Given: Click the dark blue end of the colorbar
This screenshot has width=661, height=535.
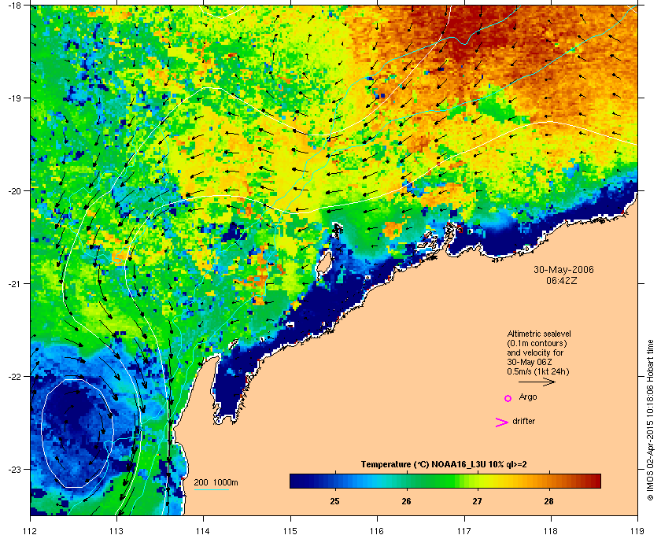Looking at the screenshot, I should click(x=297, y=481).
